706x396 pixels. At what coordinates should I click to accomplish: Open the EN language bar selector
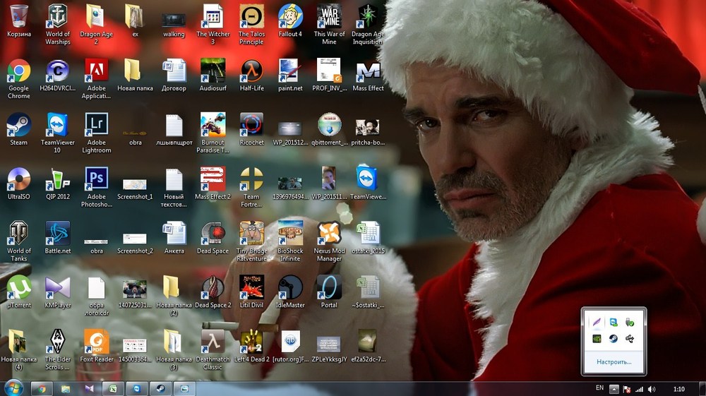point(599,388)
